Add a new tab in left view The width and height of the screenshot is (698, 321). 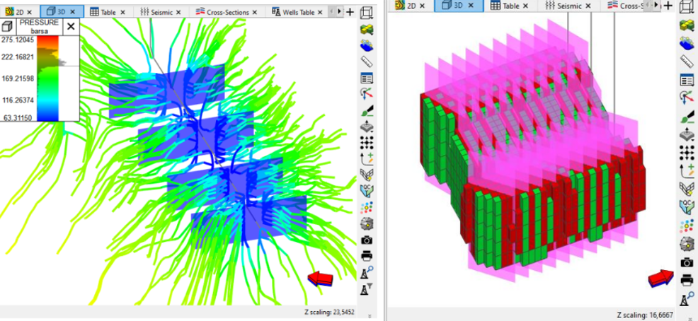point(350,12)
